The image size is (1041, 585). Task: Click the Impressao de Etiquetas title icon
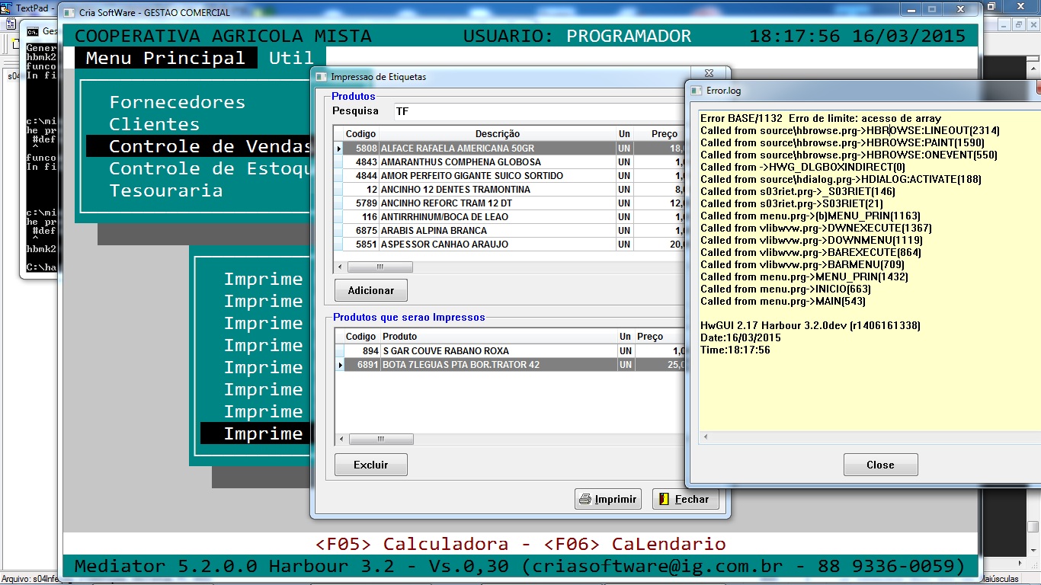click(321, 77)
